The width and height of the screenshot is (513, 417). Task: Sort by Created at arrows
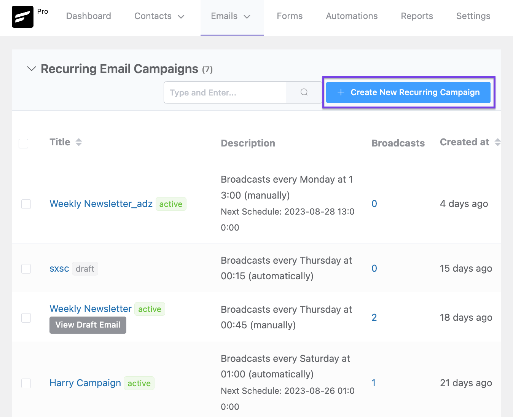click(x=497, y=142)
